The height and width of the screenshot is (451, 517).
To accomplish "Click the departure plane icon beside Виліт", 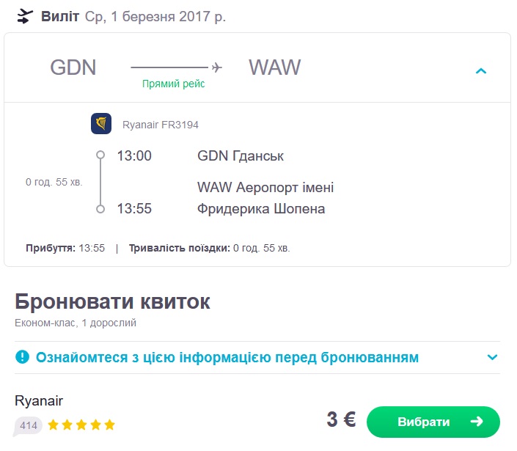I will tap(25, 16).
